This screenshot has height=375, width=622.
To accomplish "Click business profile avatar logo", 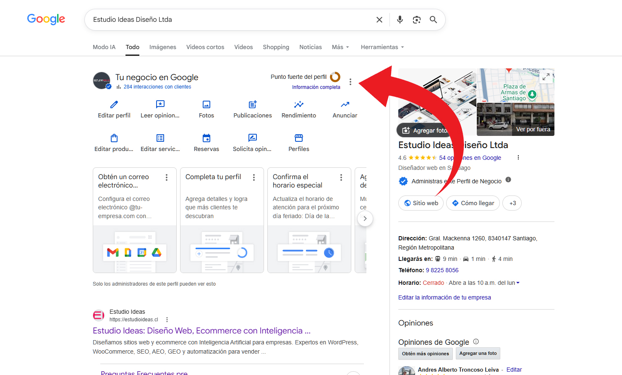I will tap(102, 81).
